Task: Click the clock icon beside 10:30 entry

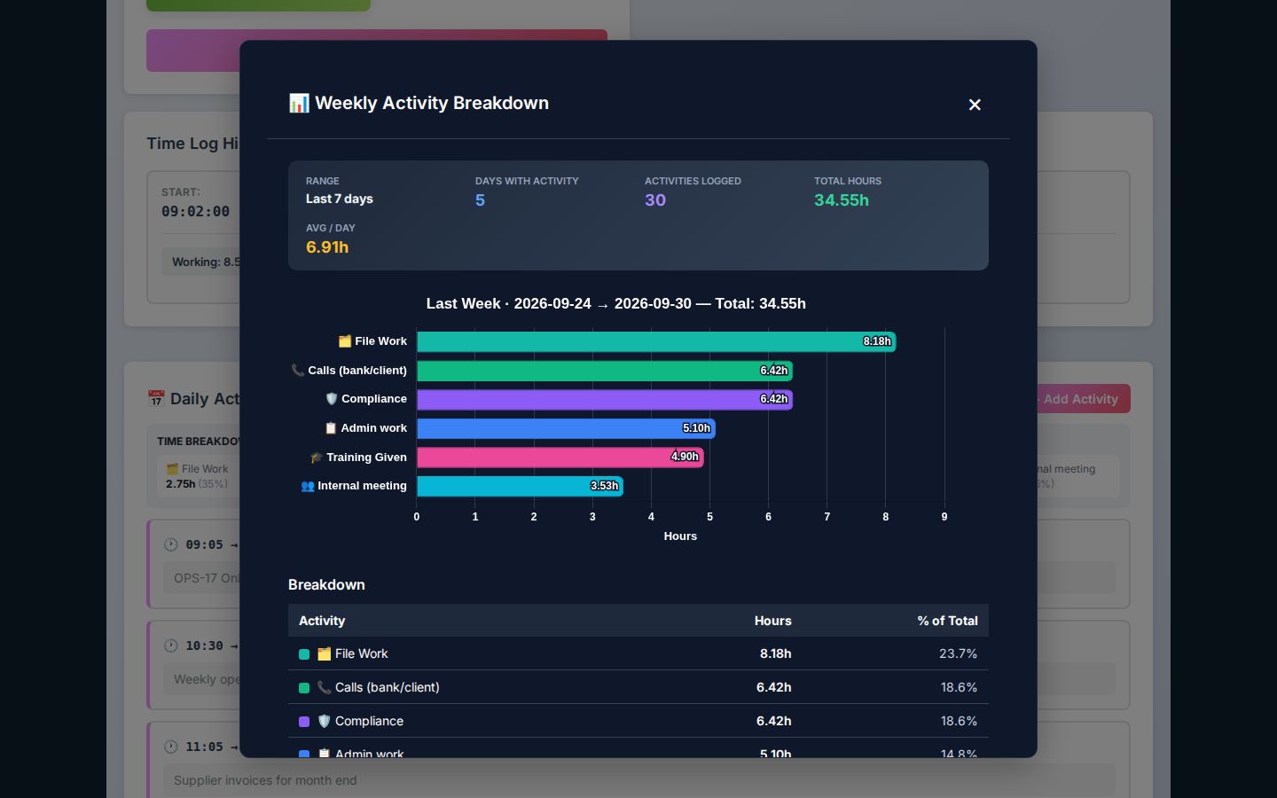Action: 171,645
